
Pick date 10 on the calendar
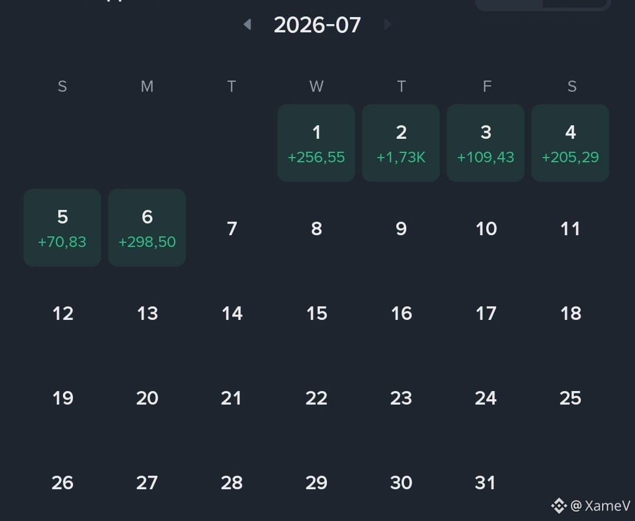pyautogui.click(x=486, y=229)
